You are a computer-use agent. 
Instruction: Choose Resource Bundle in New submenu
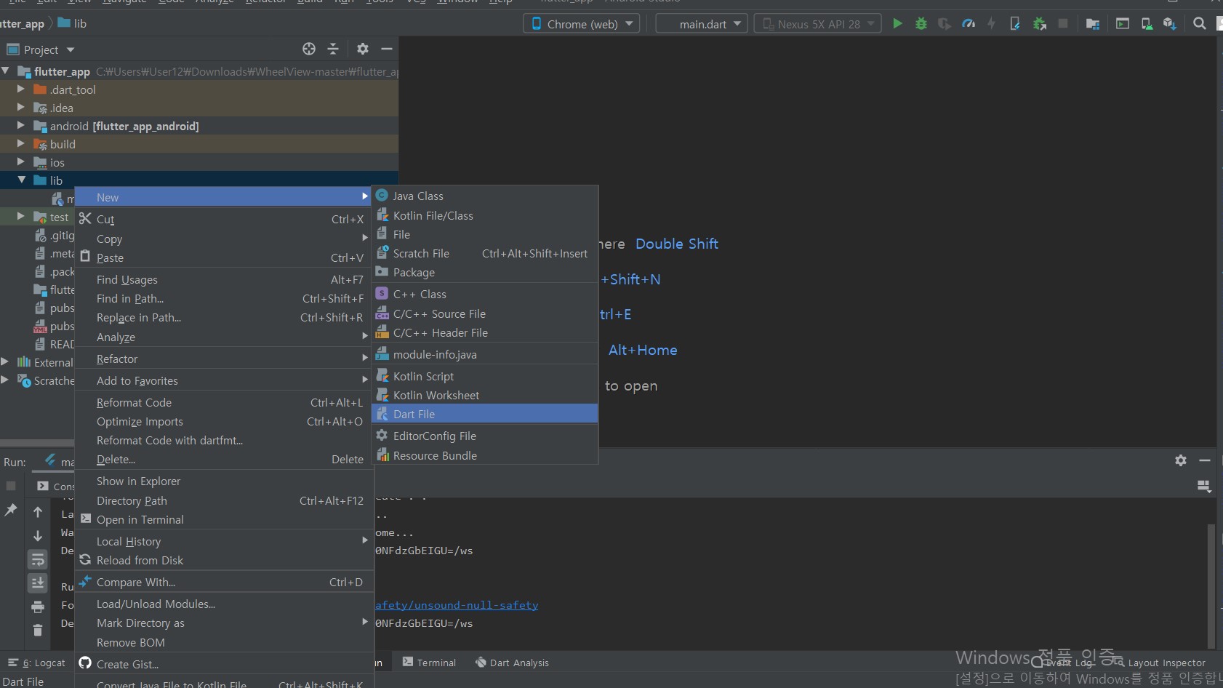click(485, 455)
